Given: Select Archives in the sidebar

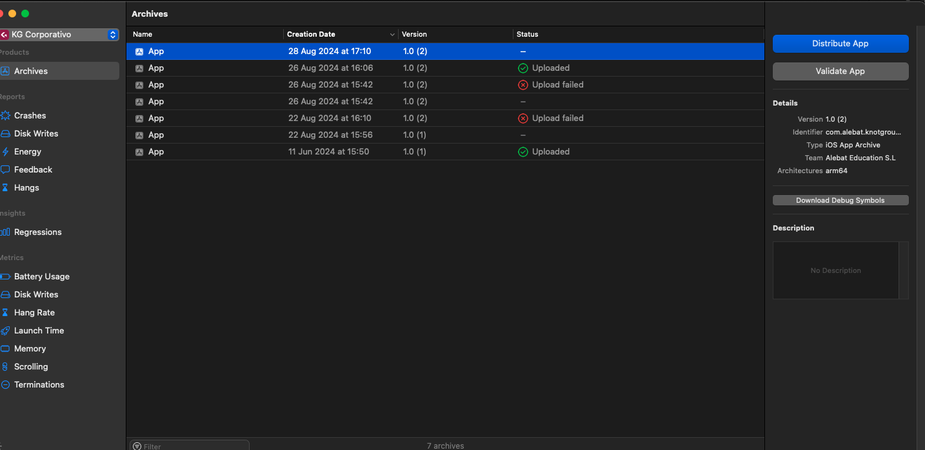Looking at the screenshot, I should 31,71.
